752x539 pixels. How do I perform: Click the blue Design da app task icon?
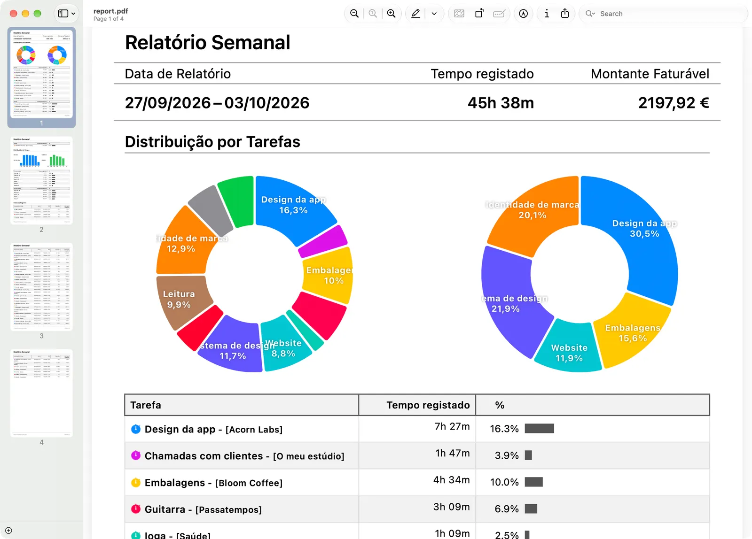[136, 429]
